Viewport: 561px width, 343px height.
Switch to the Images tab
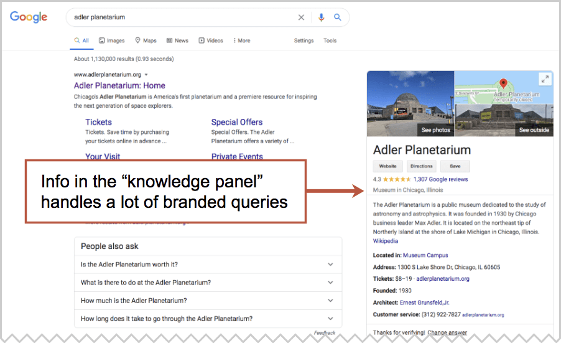click(111, 40)
